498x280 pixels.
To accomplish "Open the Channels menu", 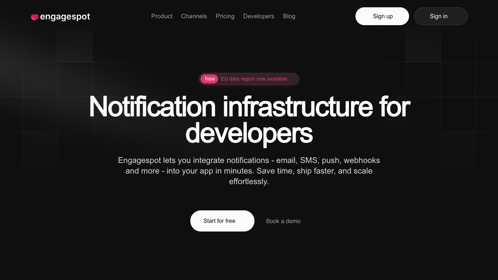I will (x=194, y=16).
